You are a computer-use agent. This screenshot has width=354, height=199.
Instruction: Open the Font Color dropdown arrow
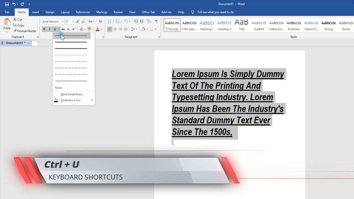pos(101,29)
